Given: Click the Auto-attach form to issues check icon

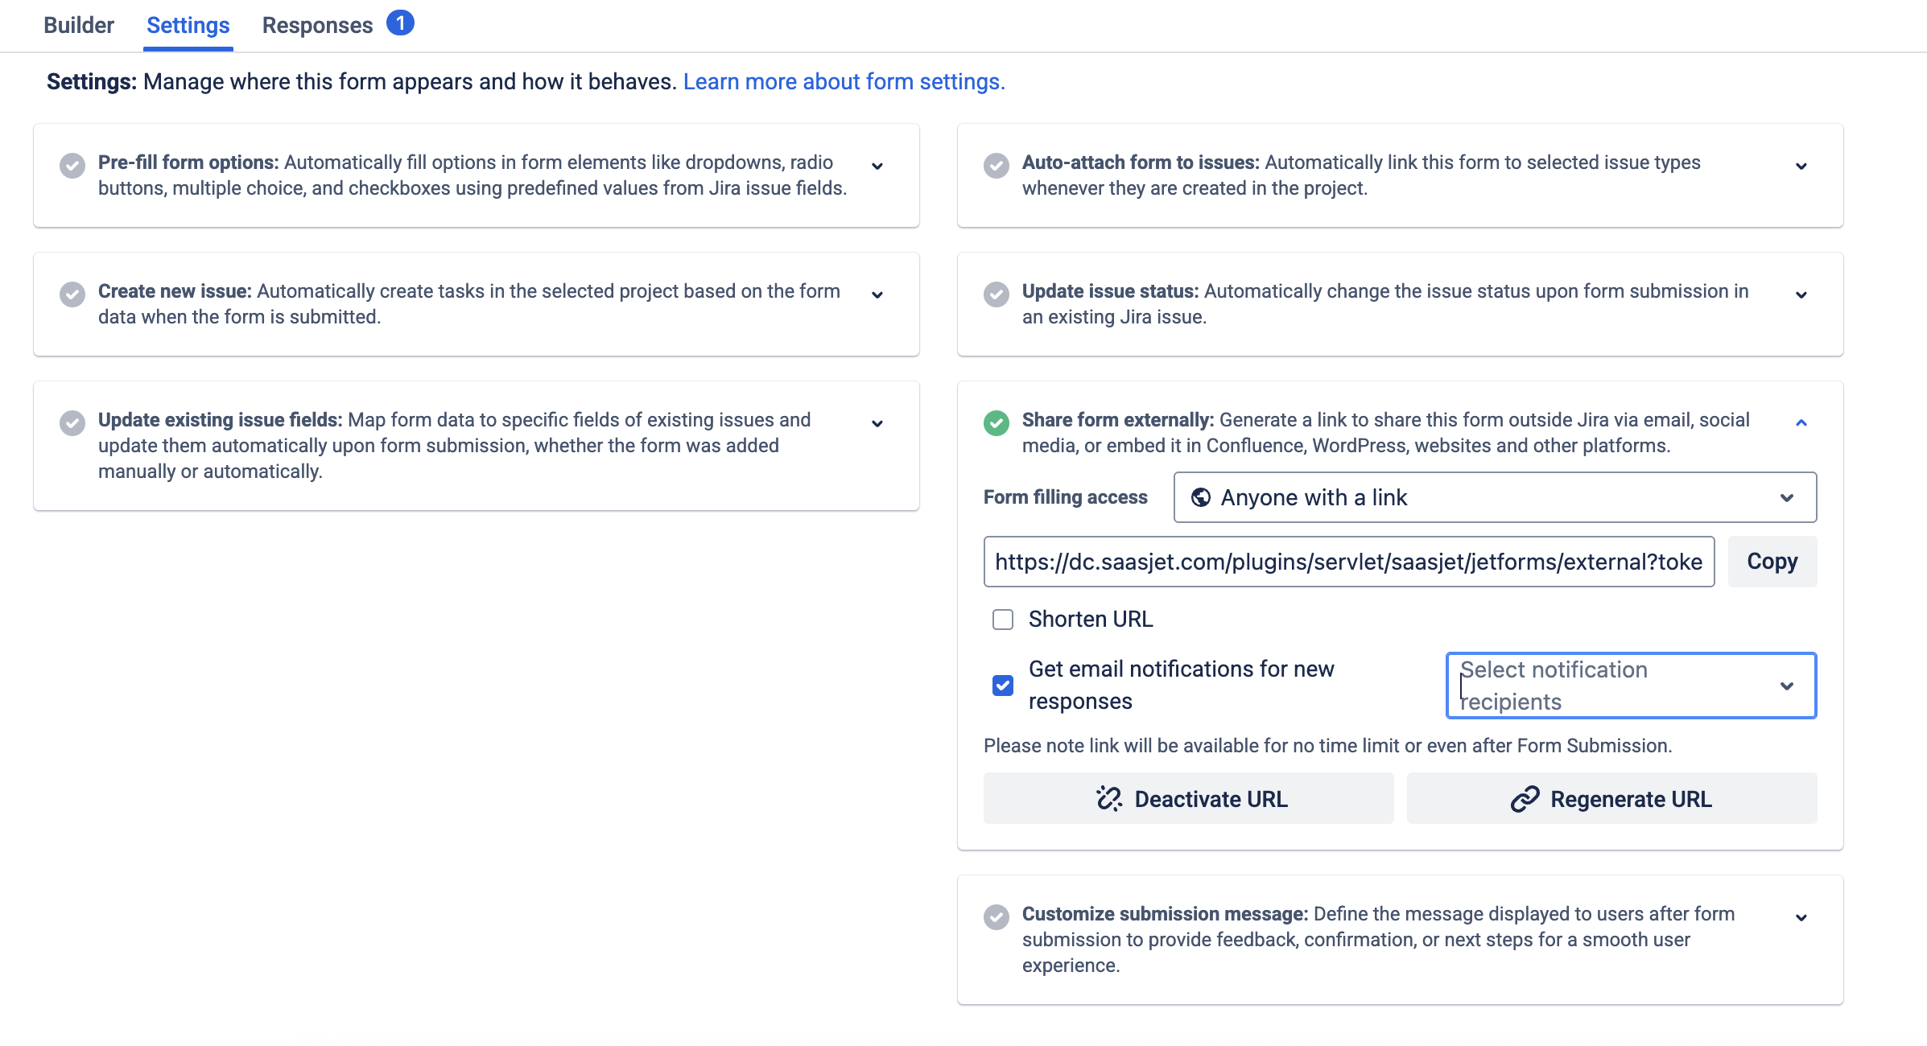Looking at the screenshot, I should (997, 166).
